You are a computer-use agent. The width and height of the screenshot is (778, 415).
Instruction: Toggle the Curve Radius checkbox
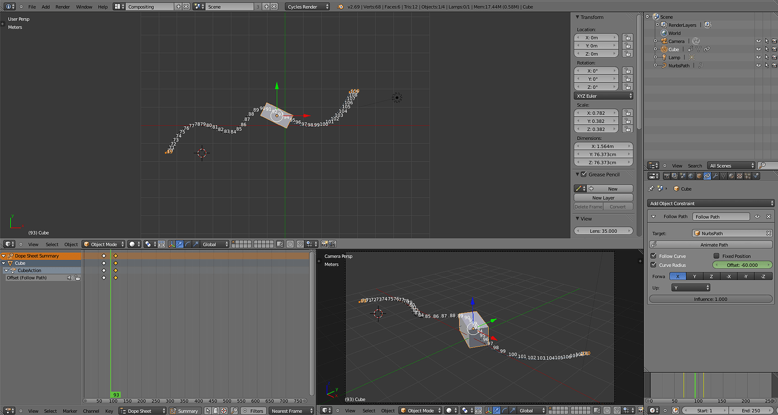point(654,264)
